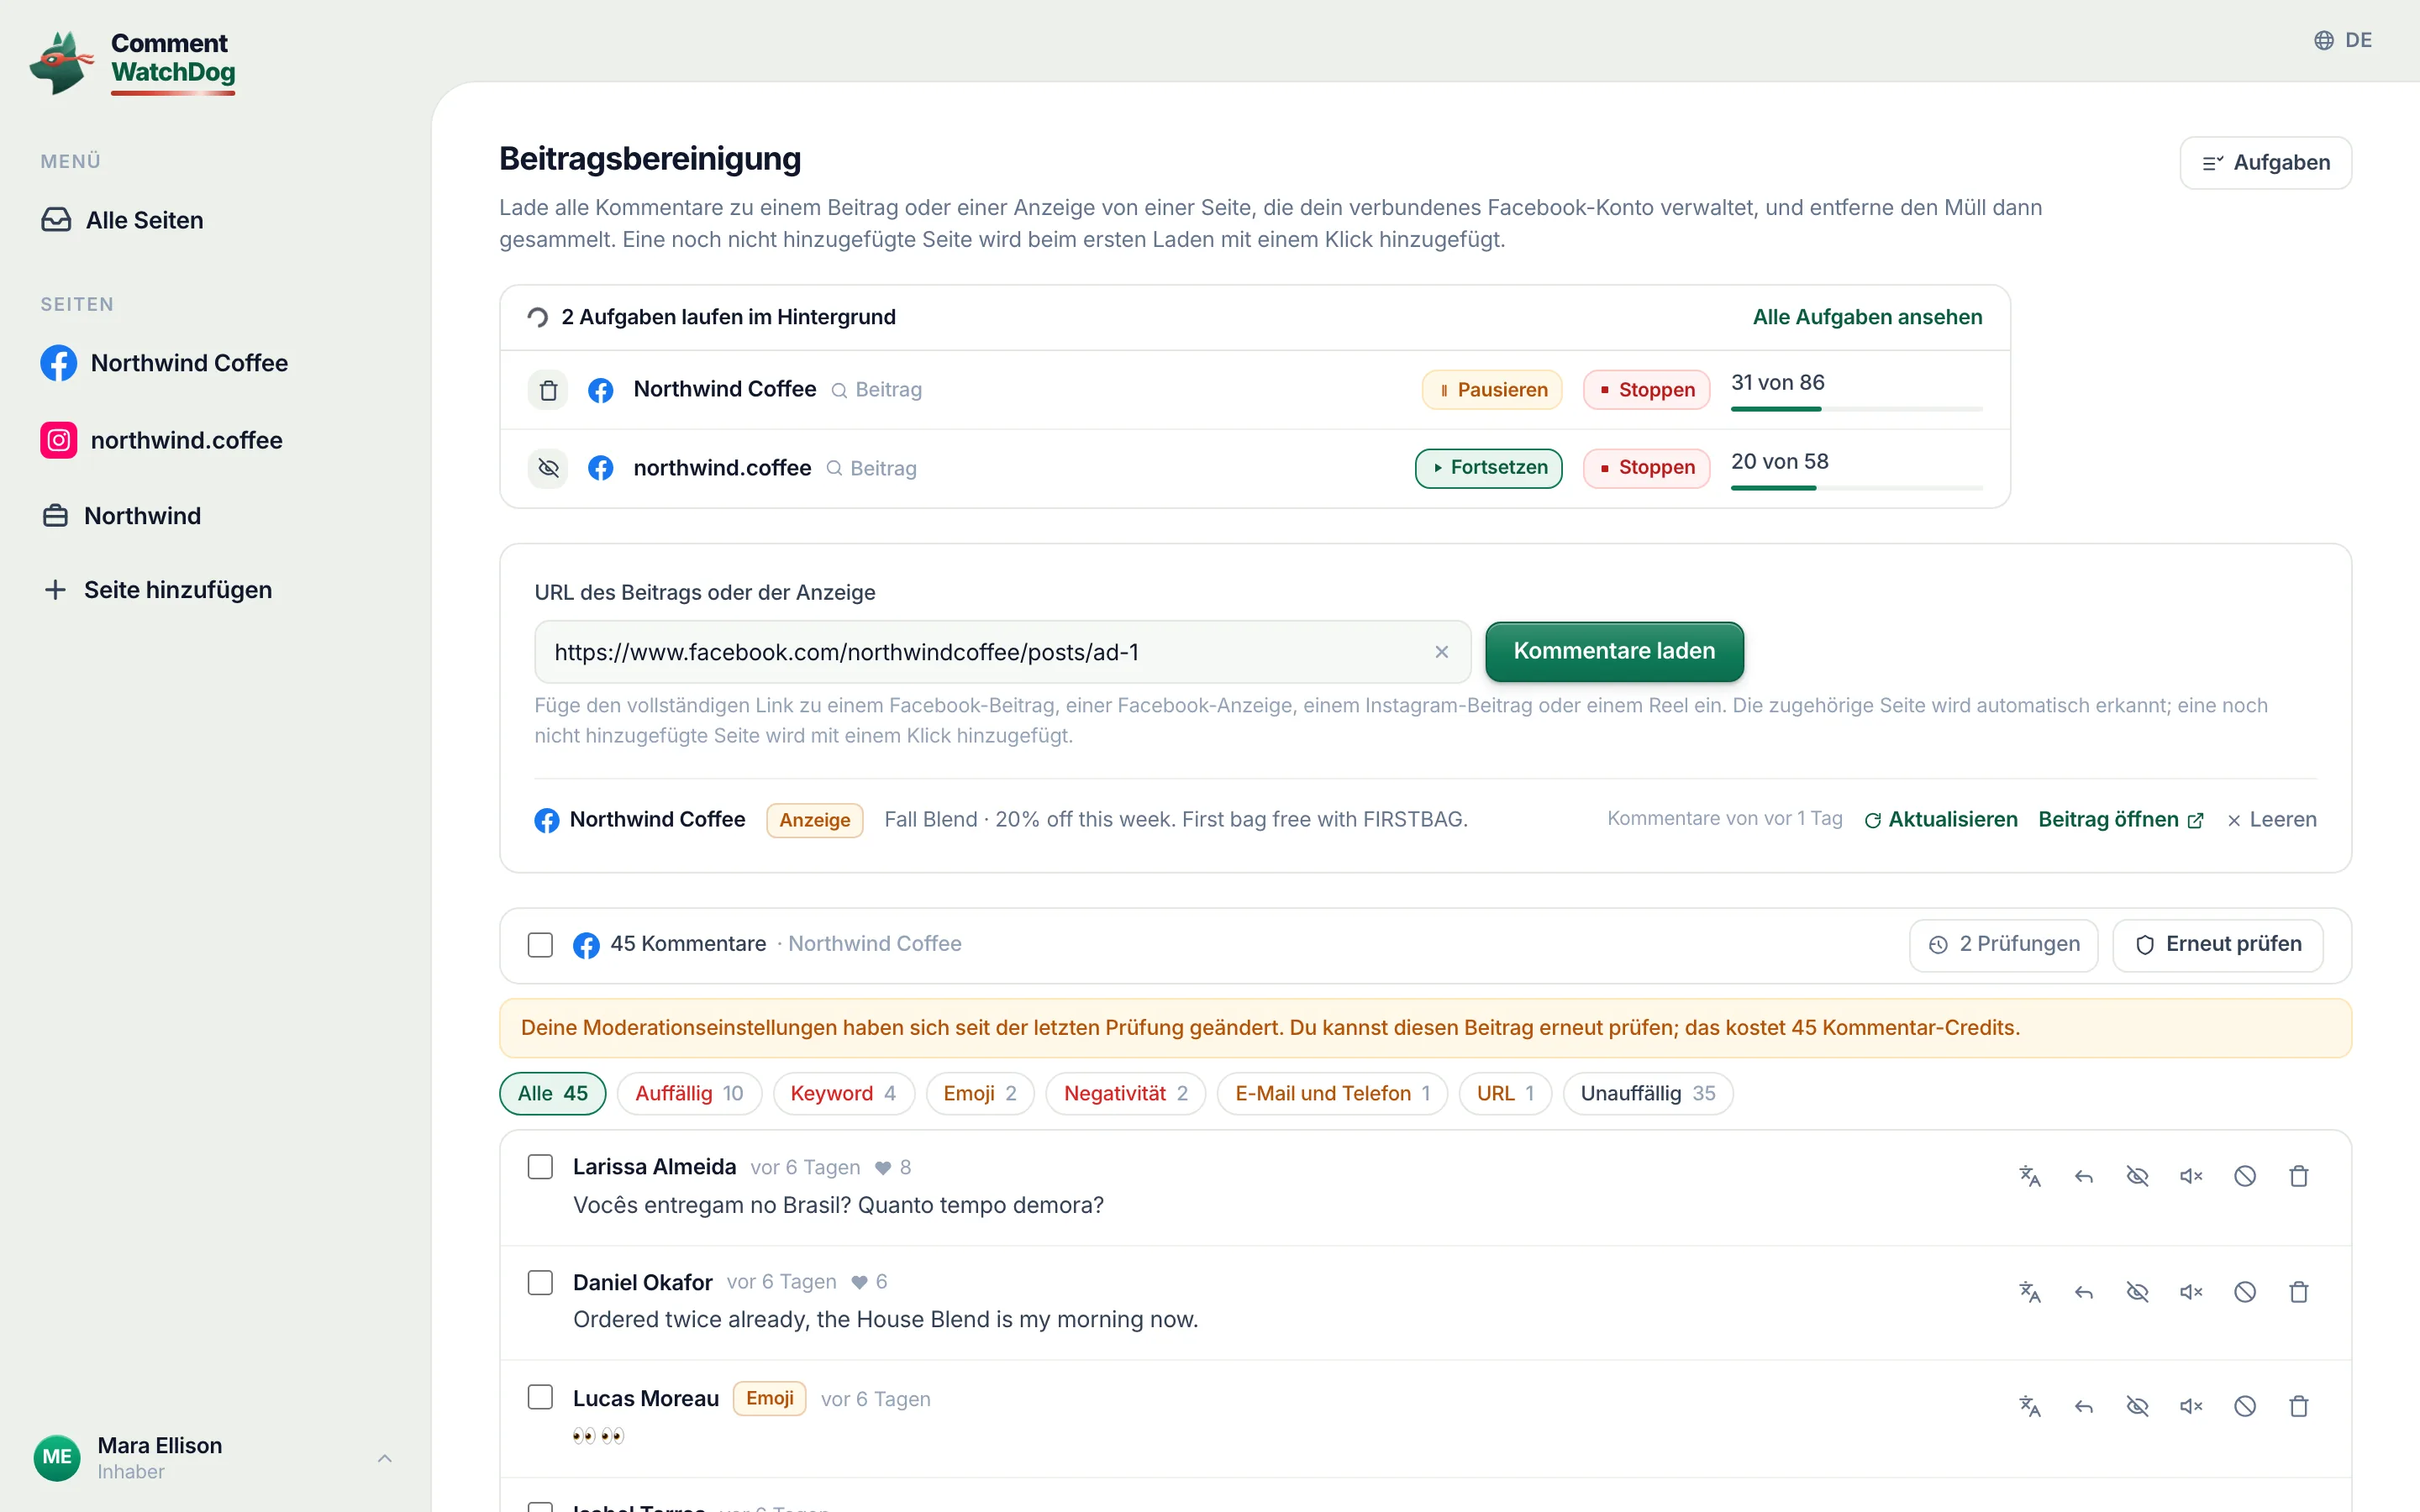Hide Daniel Okafor's comment
The image size is (2420, 1512).
click(x=2137, y=1292)
